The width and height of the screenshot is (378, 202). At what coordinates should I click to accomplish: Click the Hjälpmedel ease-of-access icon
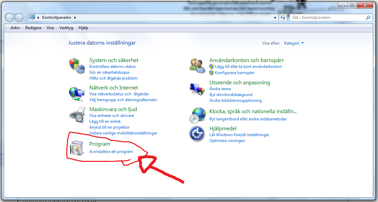click(197, 134)
